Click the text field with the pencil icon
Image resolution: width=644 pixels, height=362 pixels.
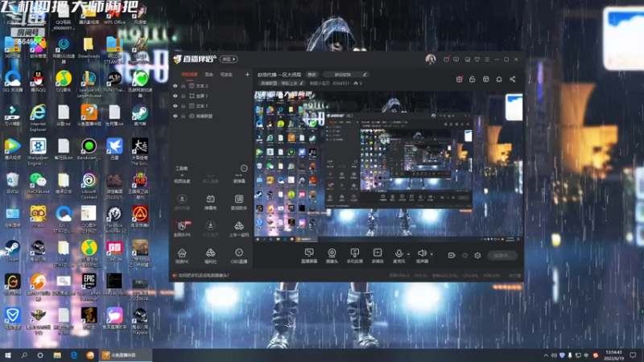click(x=345, y=75)
